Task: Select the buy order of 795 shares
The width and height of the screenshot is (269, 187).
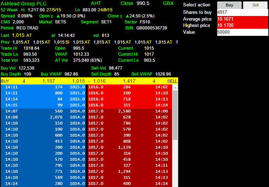Action: pos(43,165)
